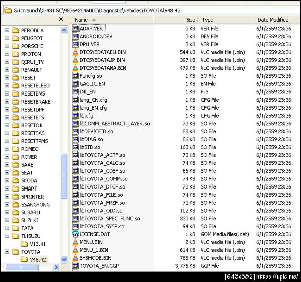The image size is (301, 282).
Task: Expand the PEUGEOT folder node
Action: click(x=7, y=38)
